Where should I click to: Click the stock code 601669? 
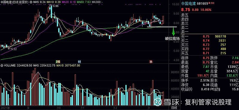pos(203,4)
